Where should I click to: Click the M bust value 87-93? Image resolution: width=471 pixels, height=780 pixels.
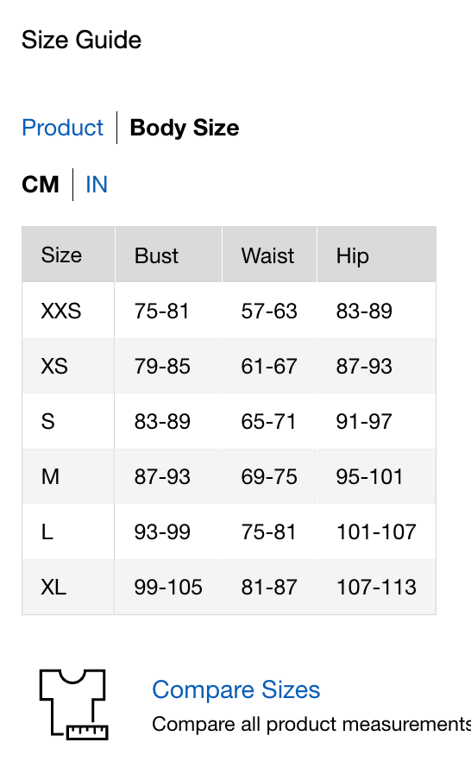tap(162, 477)
